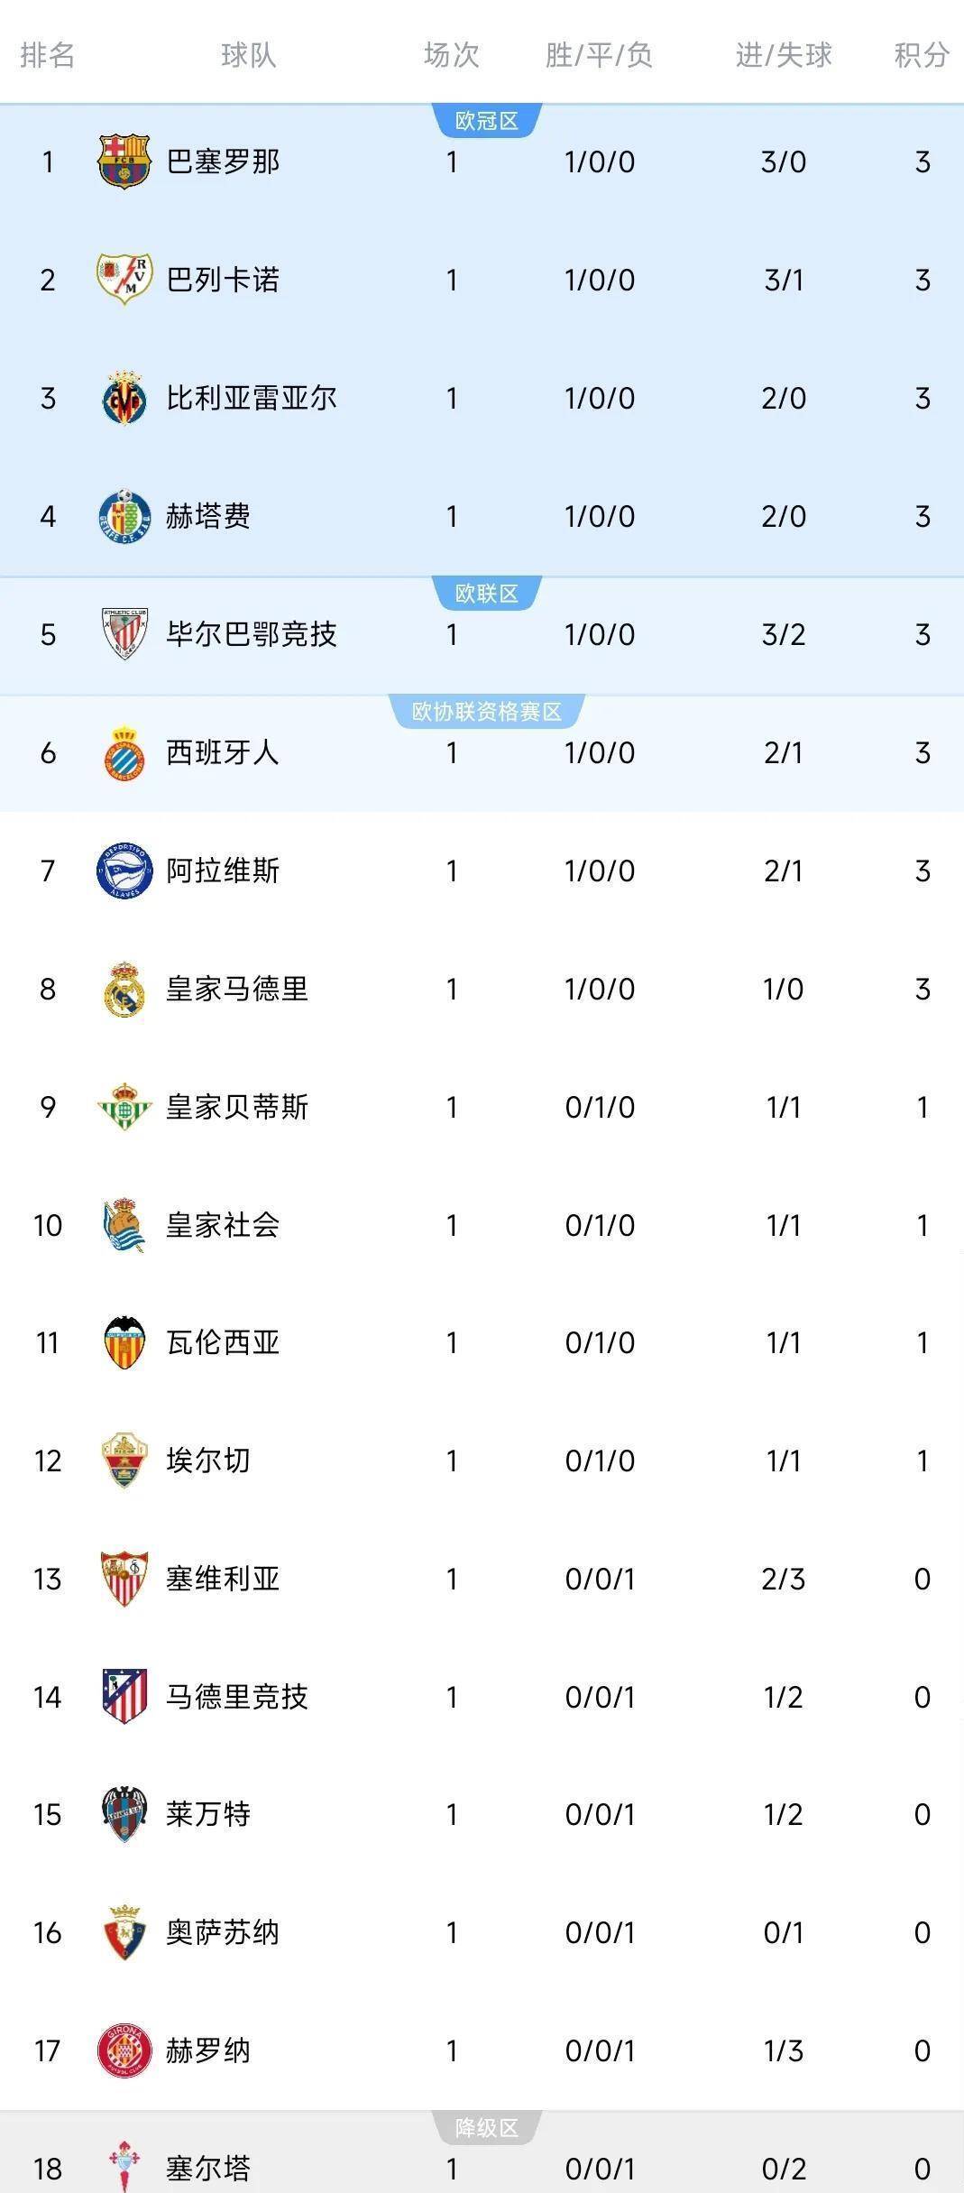Viewport: 964px width, 2193px height.
Task: Open the 阿拉维斯 team name link
Action: click(223, 871)
